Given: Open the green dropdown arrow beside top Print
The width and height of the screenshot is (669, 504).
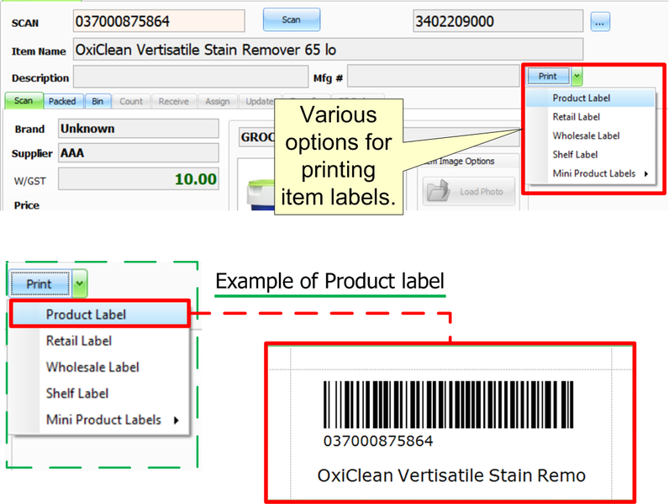Looking at the screenshot, I should click(577, 77).
